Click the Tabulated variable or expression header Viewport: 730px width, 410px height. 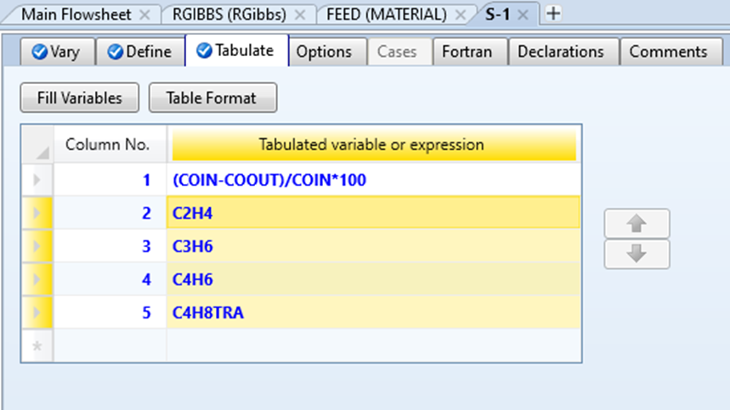[x=374, y=144]
